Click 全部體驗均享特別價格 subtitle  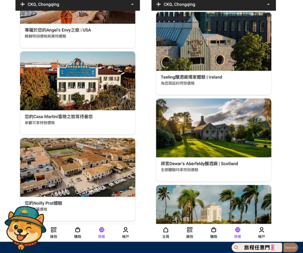pos(179,170)
